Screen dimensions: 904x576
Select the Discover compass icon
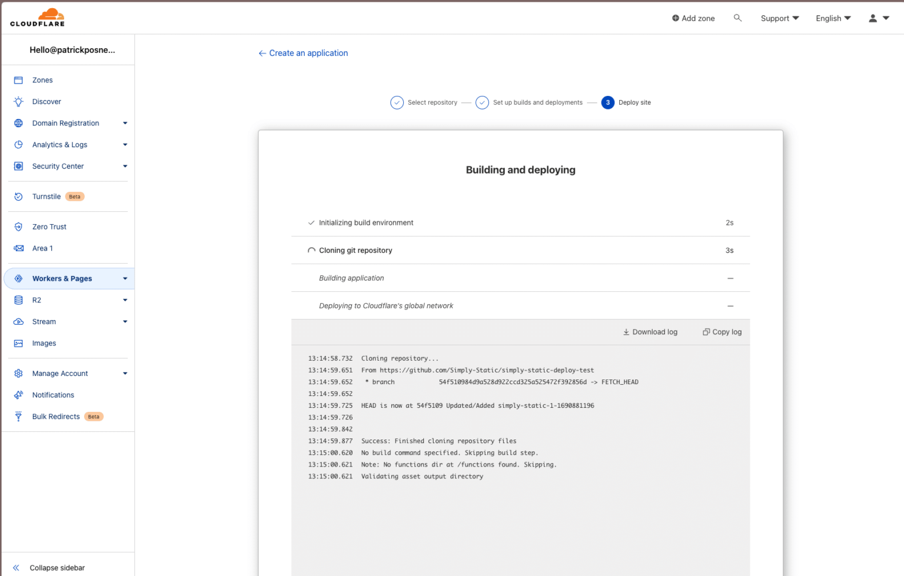(x=19, y=101)
